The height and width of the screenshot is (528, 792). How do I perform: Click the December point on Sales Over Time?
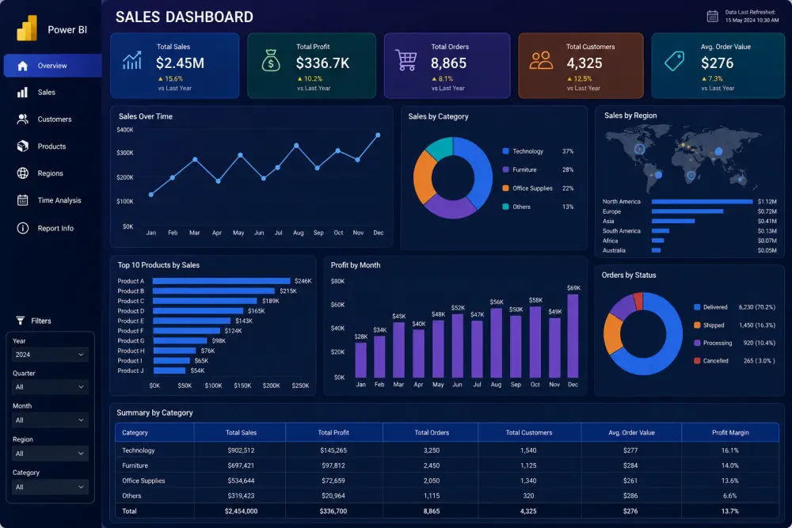pos(378,135)
